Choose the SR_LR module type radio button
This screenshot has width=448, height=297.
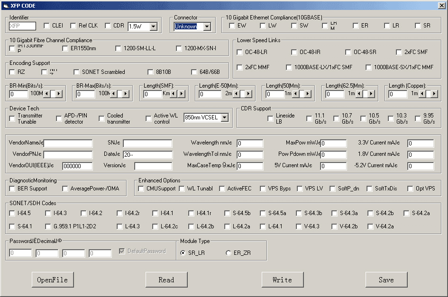[x=183, y=253]
